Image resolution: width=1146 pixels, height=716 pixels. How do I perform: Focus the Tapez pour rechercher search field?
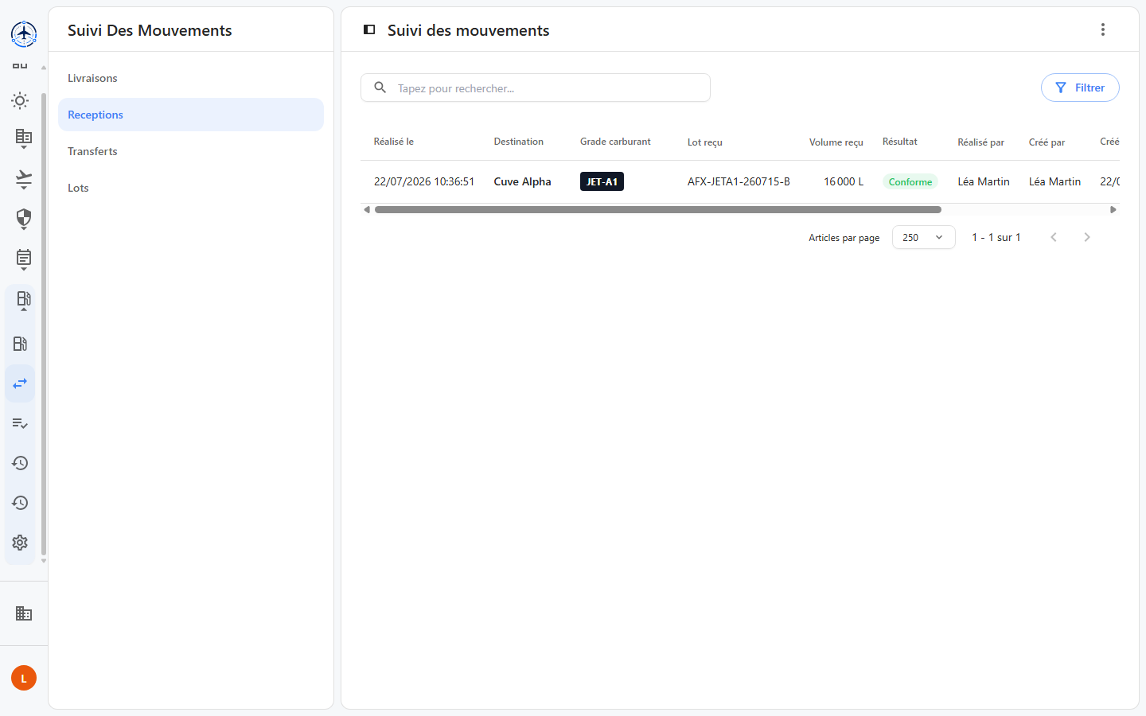point(536,88)
